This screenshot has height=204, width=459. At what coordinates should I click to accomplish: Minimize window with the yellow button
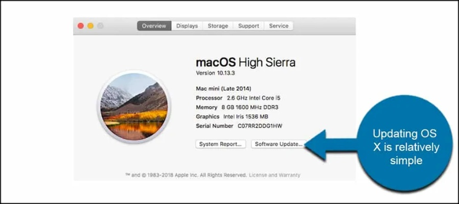90,26
